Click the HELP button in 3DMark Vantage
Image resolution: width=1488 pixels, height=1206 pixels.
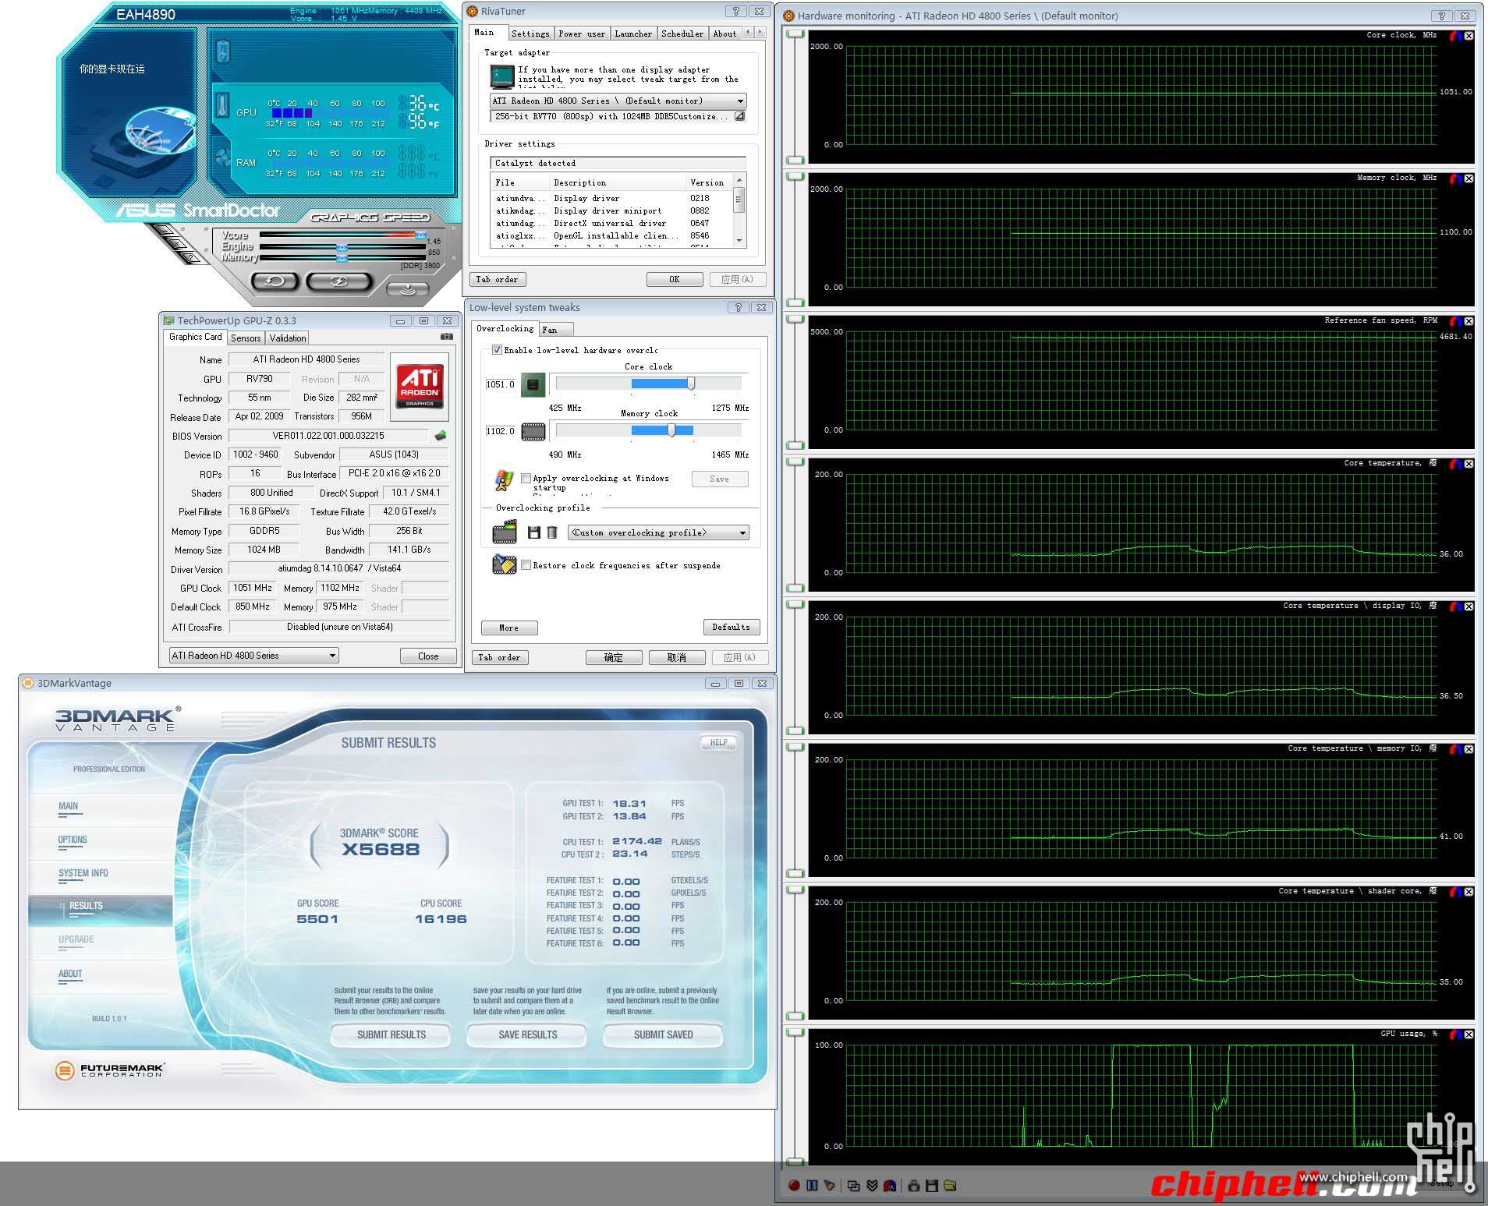(718, 743)
